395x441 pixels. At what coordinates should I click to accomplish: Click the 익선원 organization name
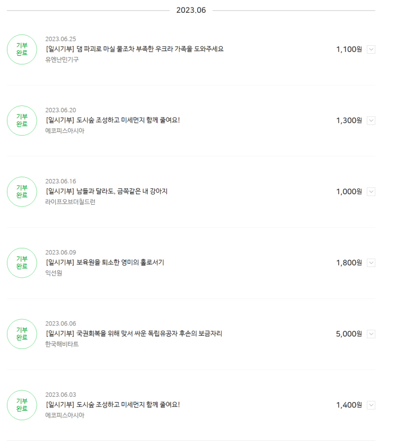point(54,273)
